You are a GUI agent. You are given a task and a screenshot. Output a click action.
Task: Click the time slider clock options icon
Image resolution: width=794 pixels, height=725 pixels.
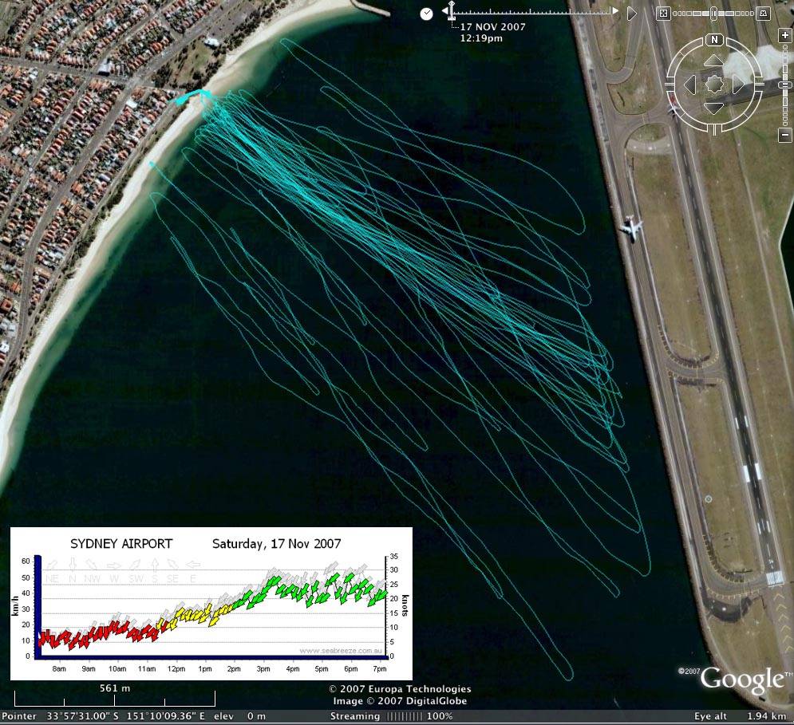coord(426,13)
